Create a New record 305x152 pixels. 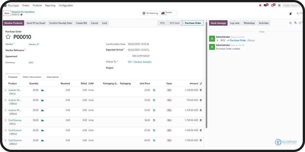click(7, 13)
